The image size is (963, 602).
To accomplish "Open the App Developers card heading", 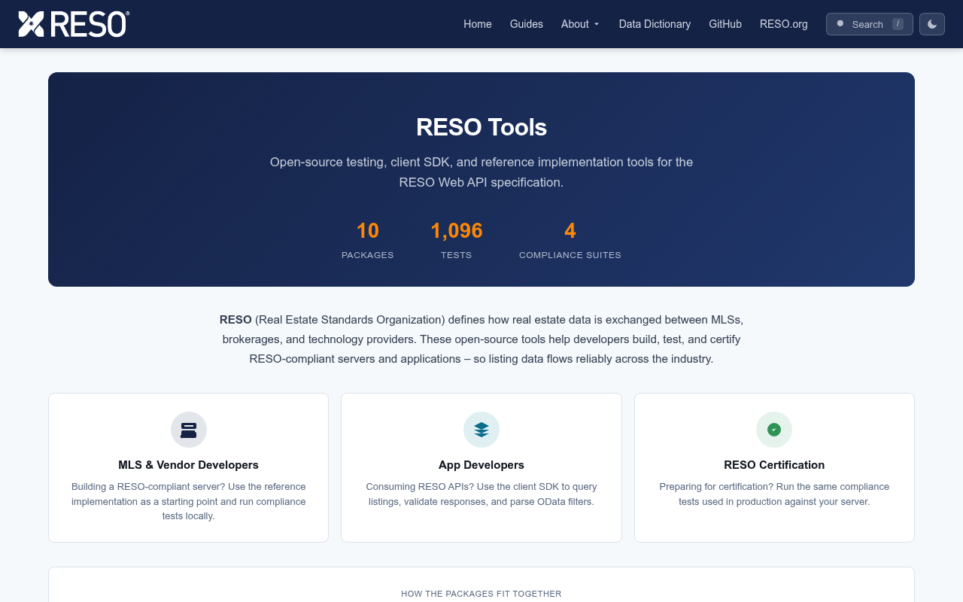I will point(481,465).
